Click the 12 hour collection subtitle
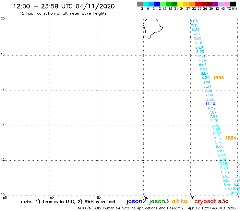This screenshot has height=211, width=240. (x=63, y=13)
